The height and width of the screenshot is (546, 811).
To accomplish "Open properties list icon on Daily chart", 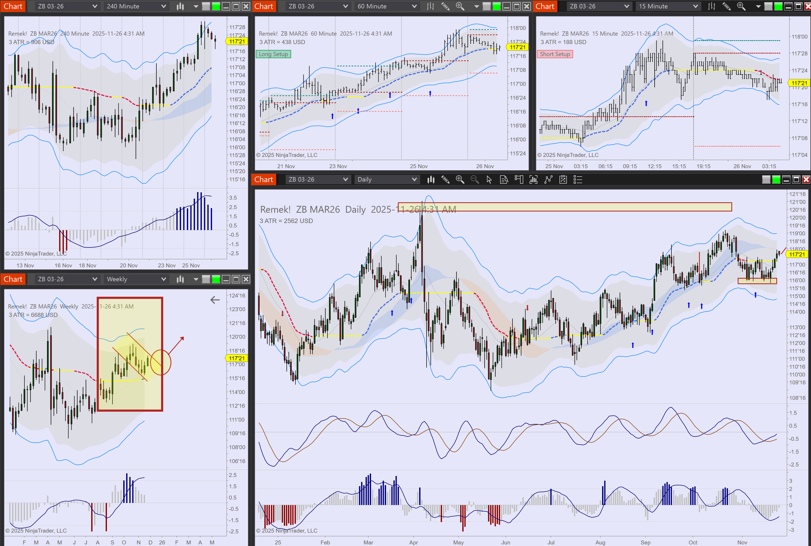I will [x=578, y=179].
